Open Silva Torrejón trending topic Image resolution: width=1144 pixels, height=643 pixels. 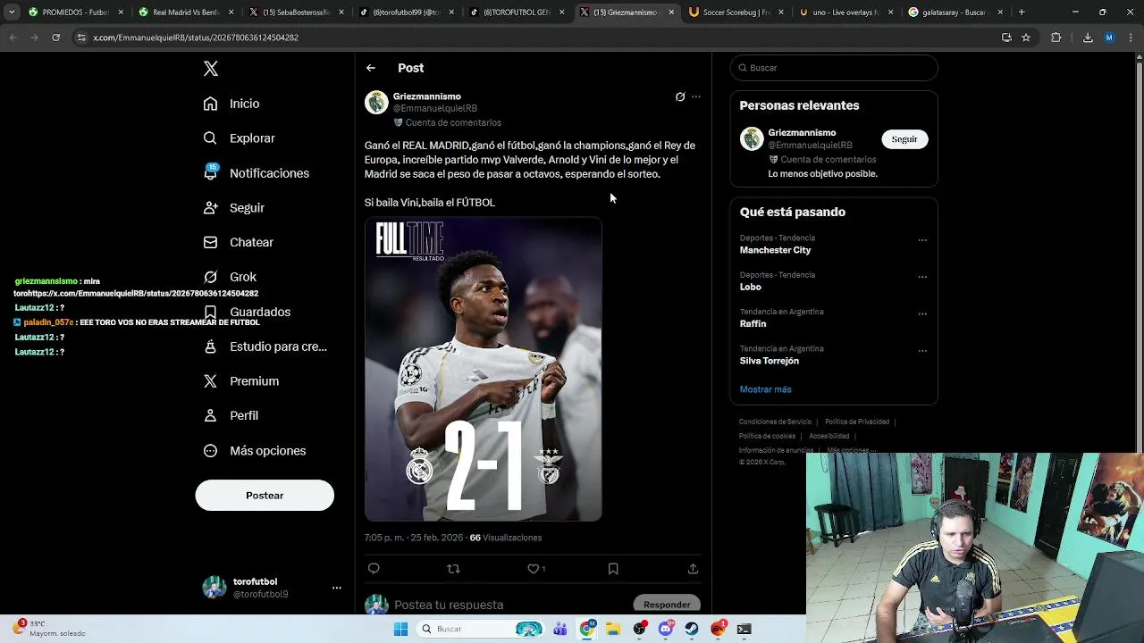[x=770, y=361]
